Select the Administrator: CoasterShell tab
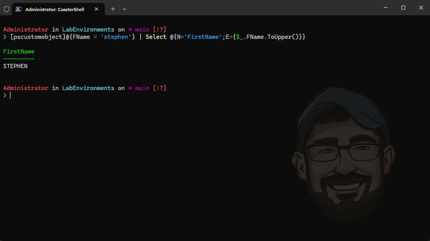430x241 pixels. pyautogui.click(x=58, y=9)
